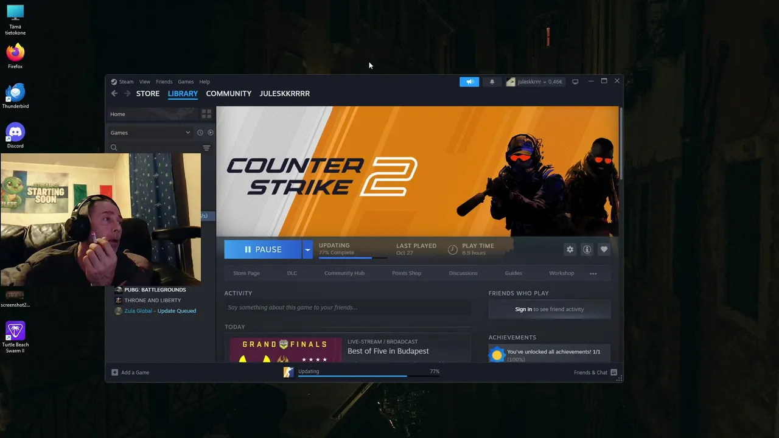The height and width of the screenshot is (438, 779).
Task: Click THRONE AND LIBERTY game icon
Action: tap(118, 301)
